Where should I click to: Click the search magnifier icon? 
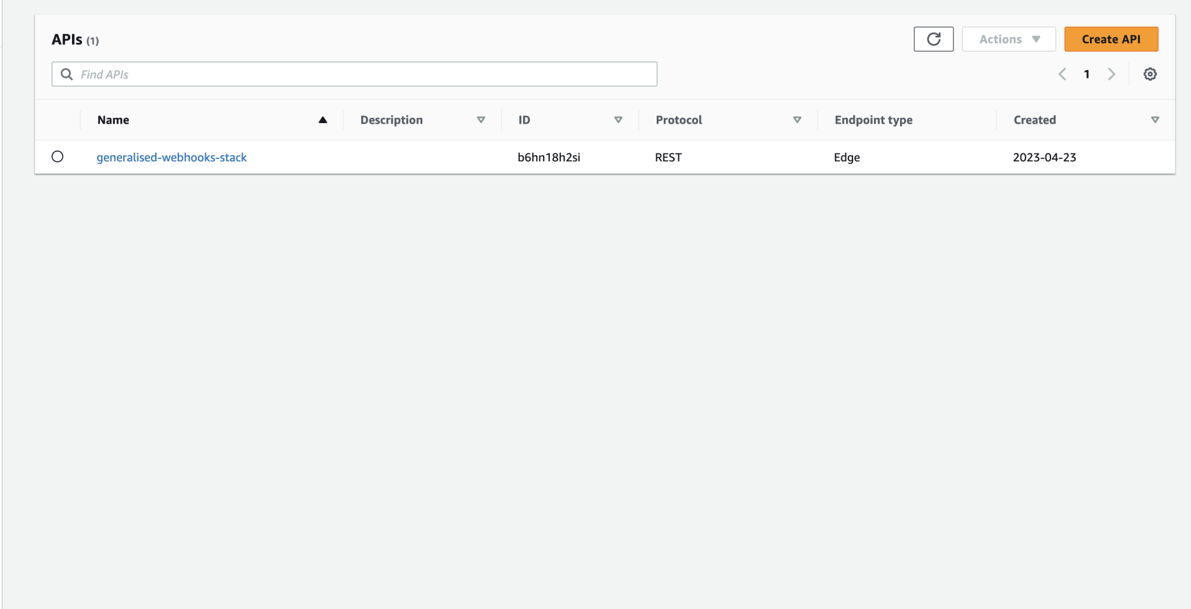[67, 74]
